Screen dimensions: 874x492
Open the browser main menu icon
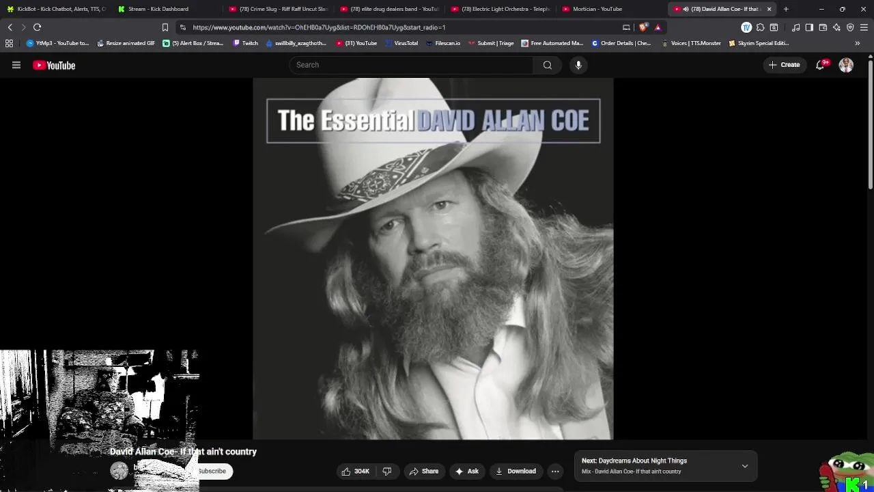coord(864,27)
